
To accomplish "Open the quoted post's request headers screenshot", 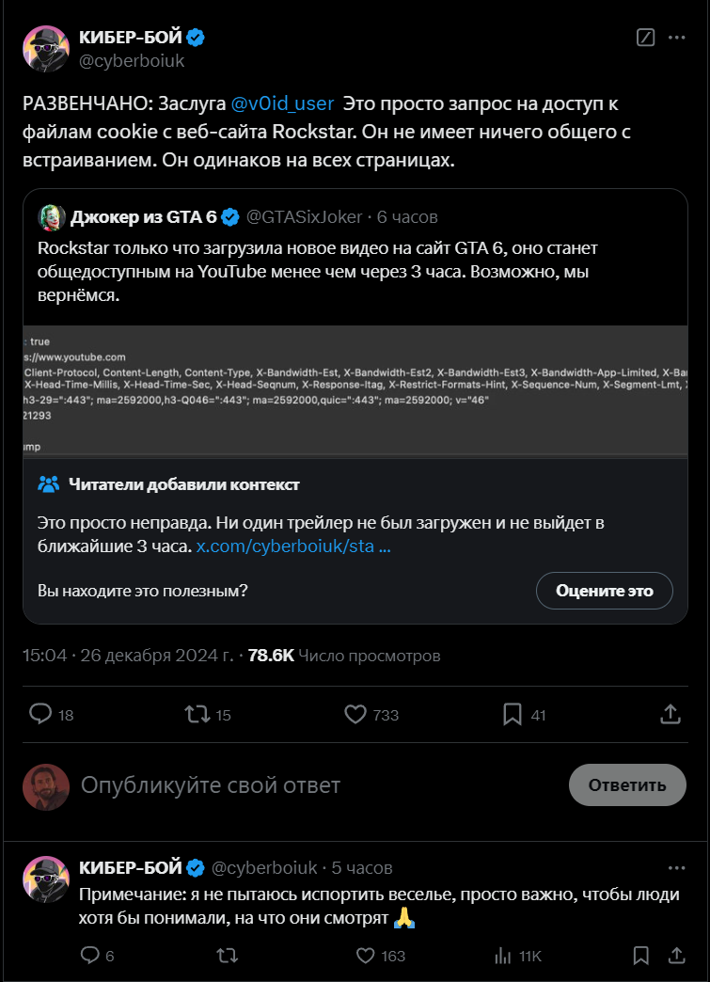I will click(355, 390).
